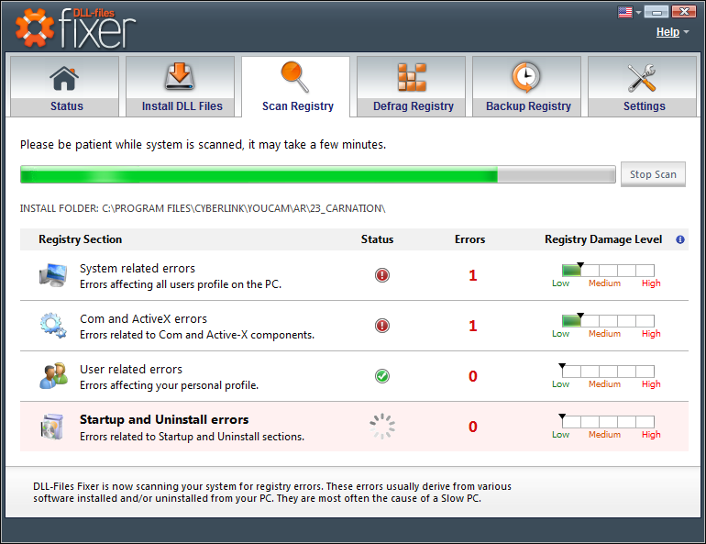Select the User related errors title
Screen dimensions: 706x544
click(x=131, y=370)
